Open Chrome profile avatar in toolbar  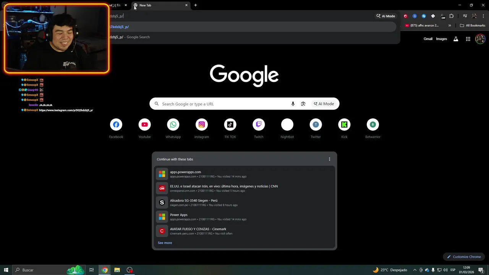click(474, 16)
